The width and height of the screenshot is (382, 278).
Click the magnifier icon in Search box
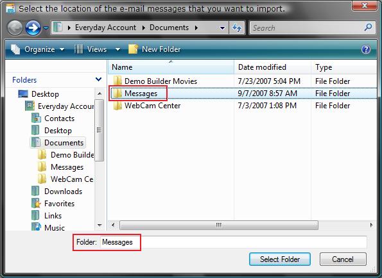(x=368, y=27)
